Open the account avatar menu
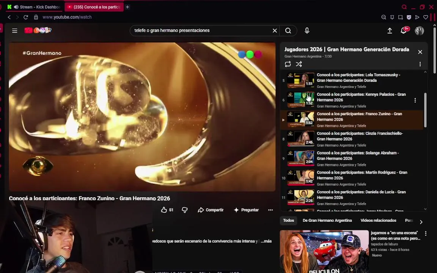This screenshot has height=273, width=437. (419, 31)
